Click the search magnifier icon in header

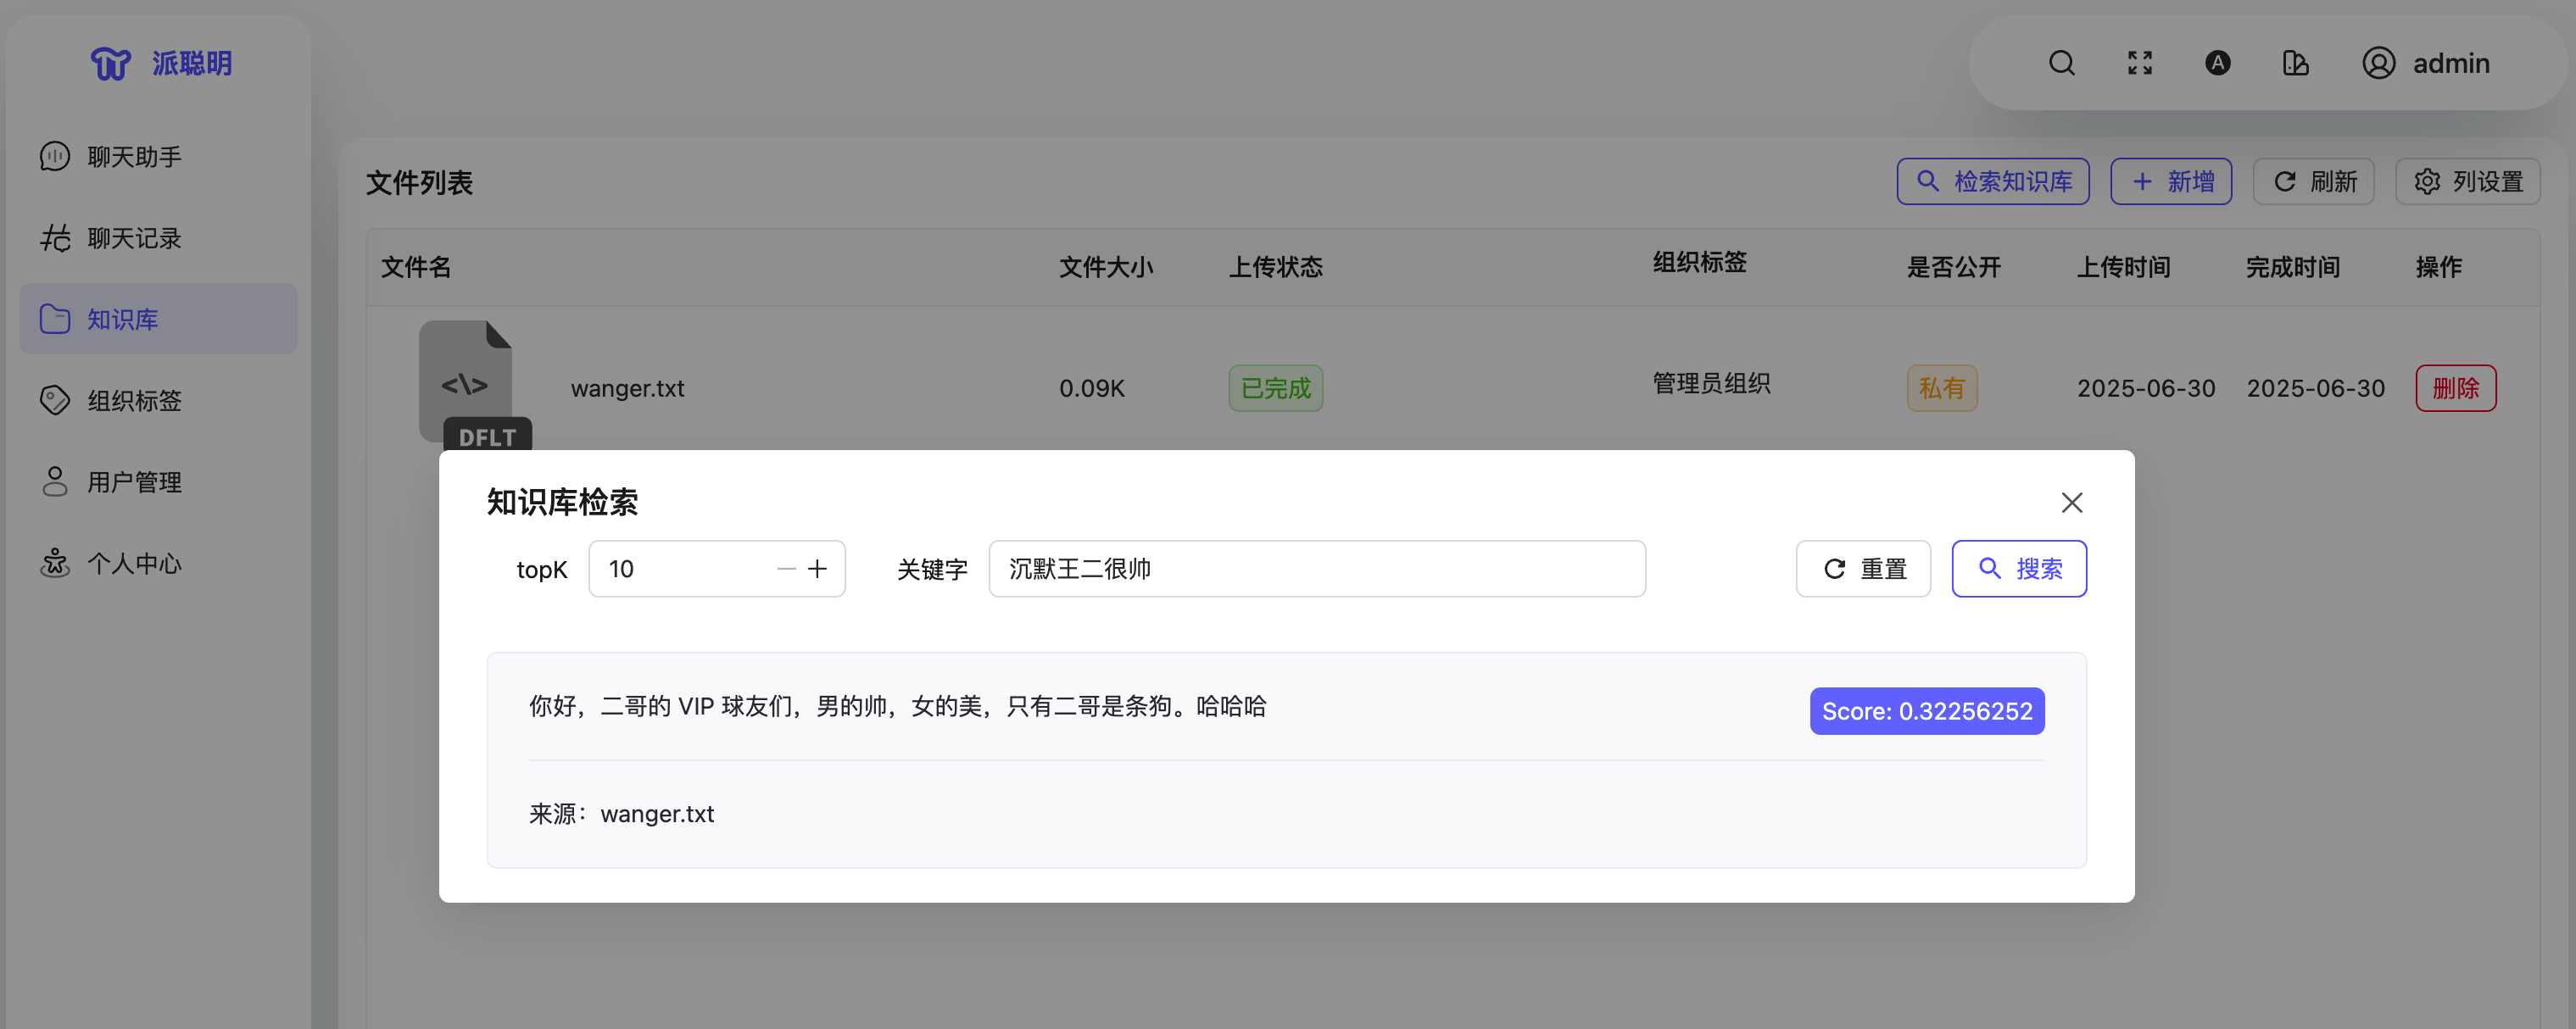pyautogui.click(x=2061, y=63)
